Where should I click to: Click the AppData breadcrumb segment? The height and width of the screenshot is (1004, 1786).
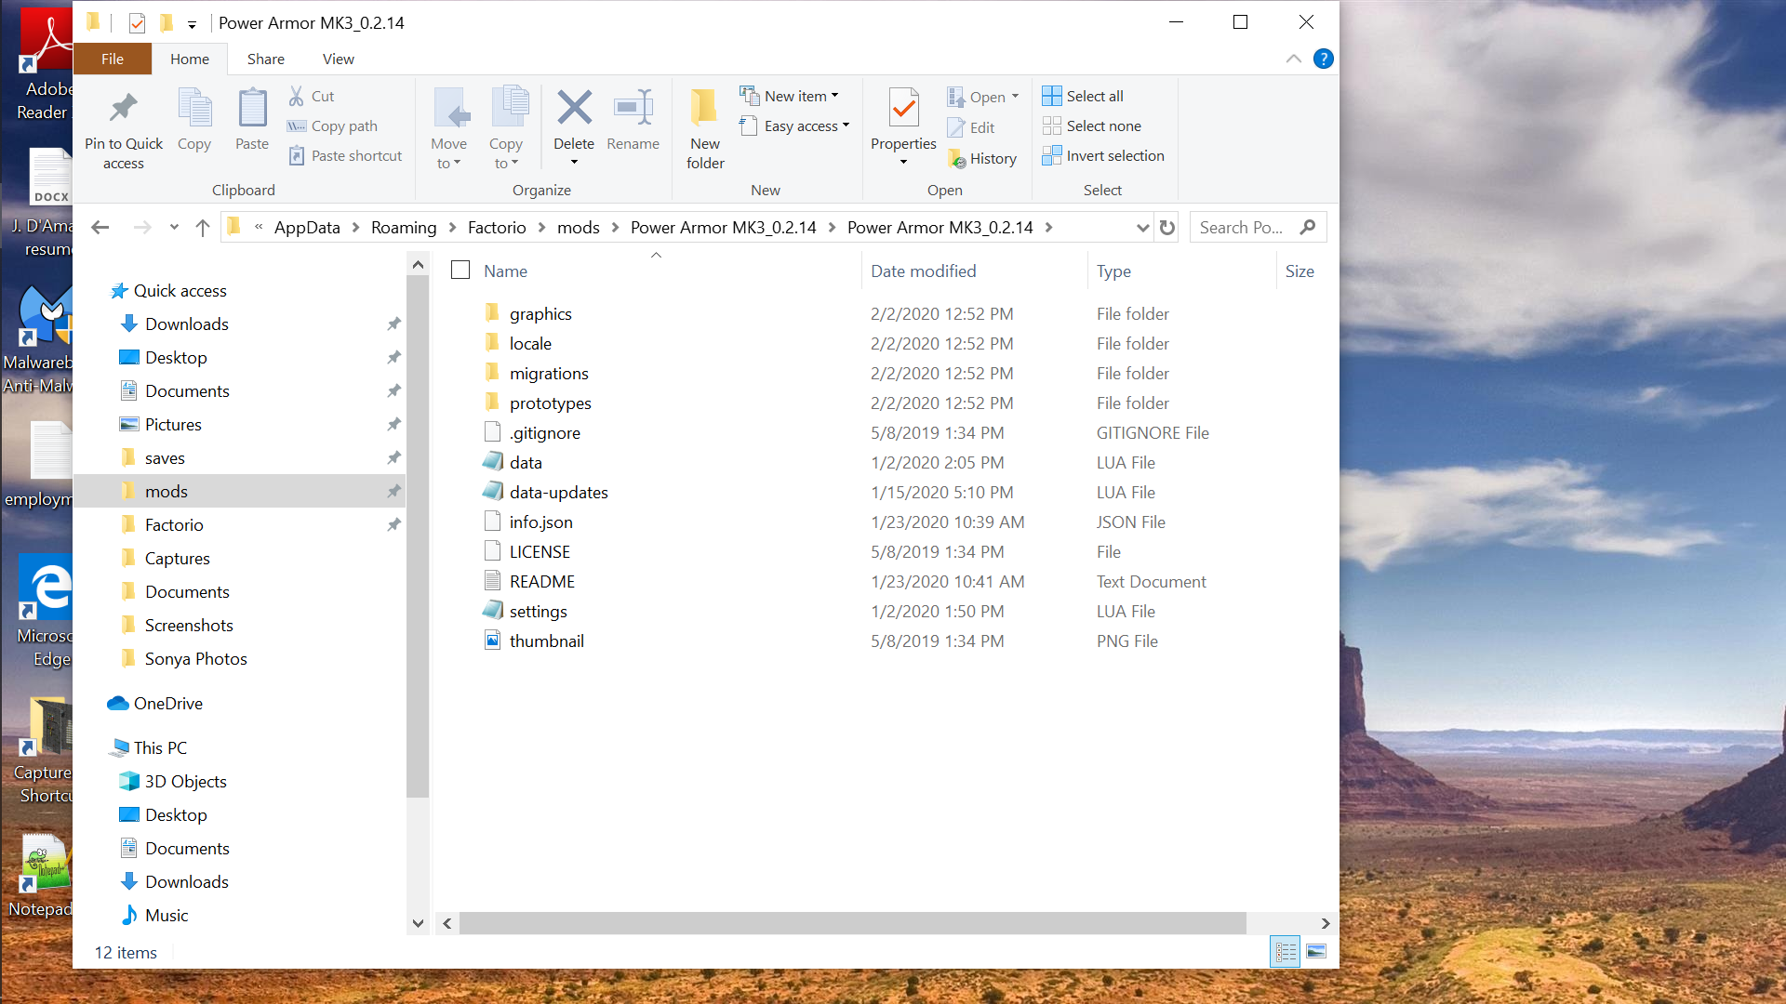[307, 227]
